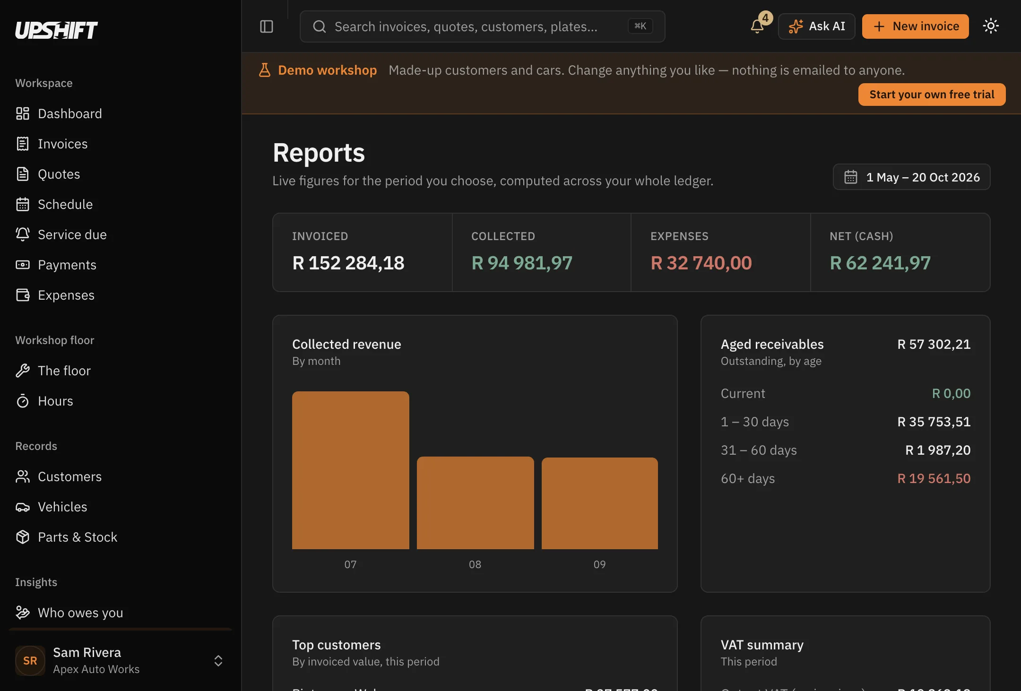Click the SR avatar

[30, 661]
